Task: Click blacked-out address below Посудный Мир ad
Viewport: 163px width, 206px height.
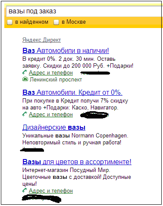Action: click(41, 199)
